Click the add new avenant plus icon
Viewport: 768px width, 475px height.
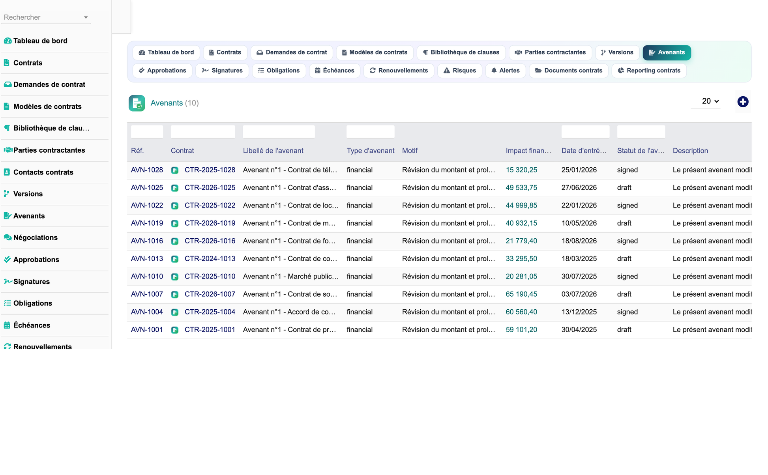(x=743, y=102)
